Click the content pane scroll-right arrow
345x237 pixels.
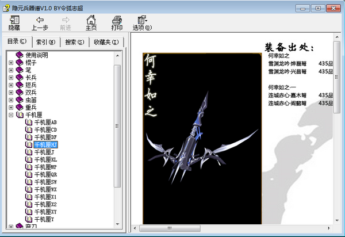[x=329, y=228]
